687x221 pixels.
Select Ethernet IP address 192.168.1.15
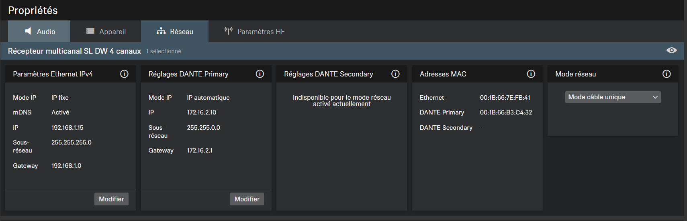67,128
